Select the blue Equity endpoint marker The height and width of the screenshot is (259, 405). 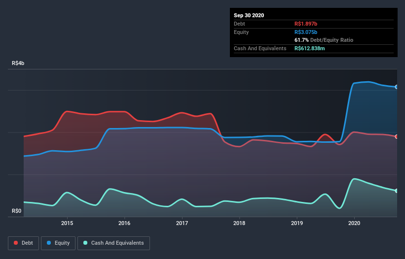(x=397, y=87)
